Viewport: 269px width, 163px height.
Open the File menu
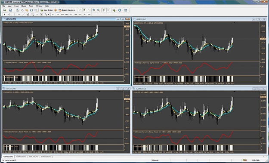[x=3, y=6]
